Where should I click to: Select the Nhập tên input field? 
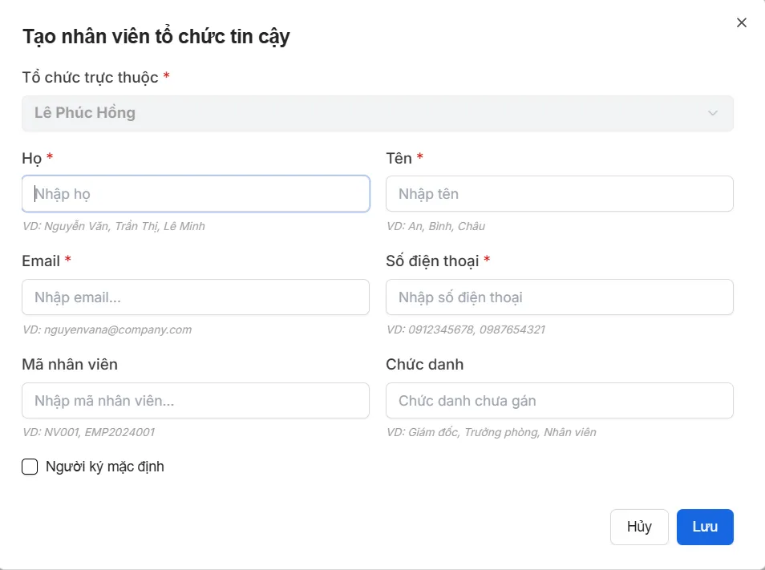click(x=559, y=193)
